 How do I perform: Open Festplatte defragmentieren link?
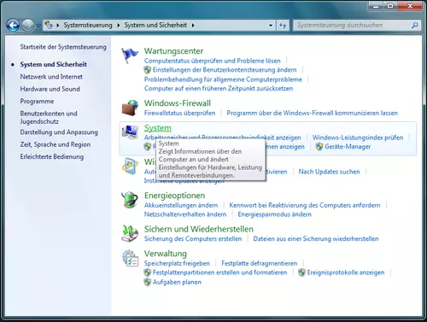pos(260,263)
